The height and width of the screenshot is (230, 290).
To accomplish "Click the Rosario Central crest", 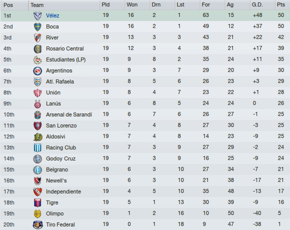I will tap(38, 48).
